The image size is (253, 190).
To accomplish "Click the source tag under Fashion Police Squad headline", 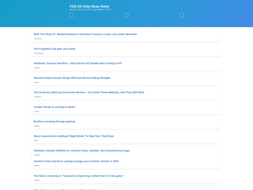I will (x=37, y=166).
